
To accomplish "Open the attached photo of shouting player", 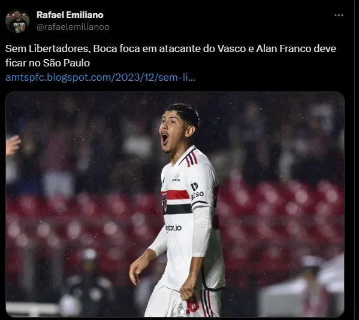I will [175, 204].
